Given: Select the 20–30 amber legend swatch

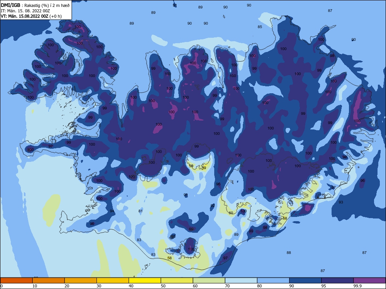Looking at the screenshot, I should click(81, 281).
